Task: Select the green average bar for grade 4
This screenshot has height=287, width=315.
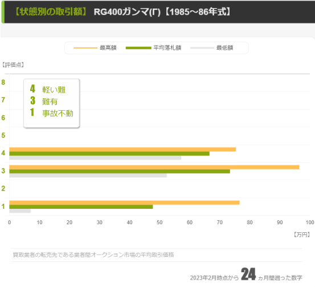Action: coord(109,153)
